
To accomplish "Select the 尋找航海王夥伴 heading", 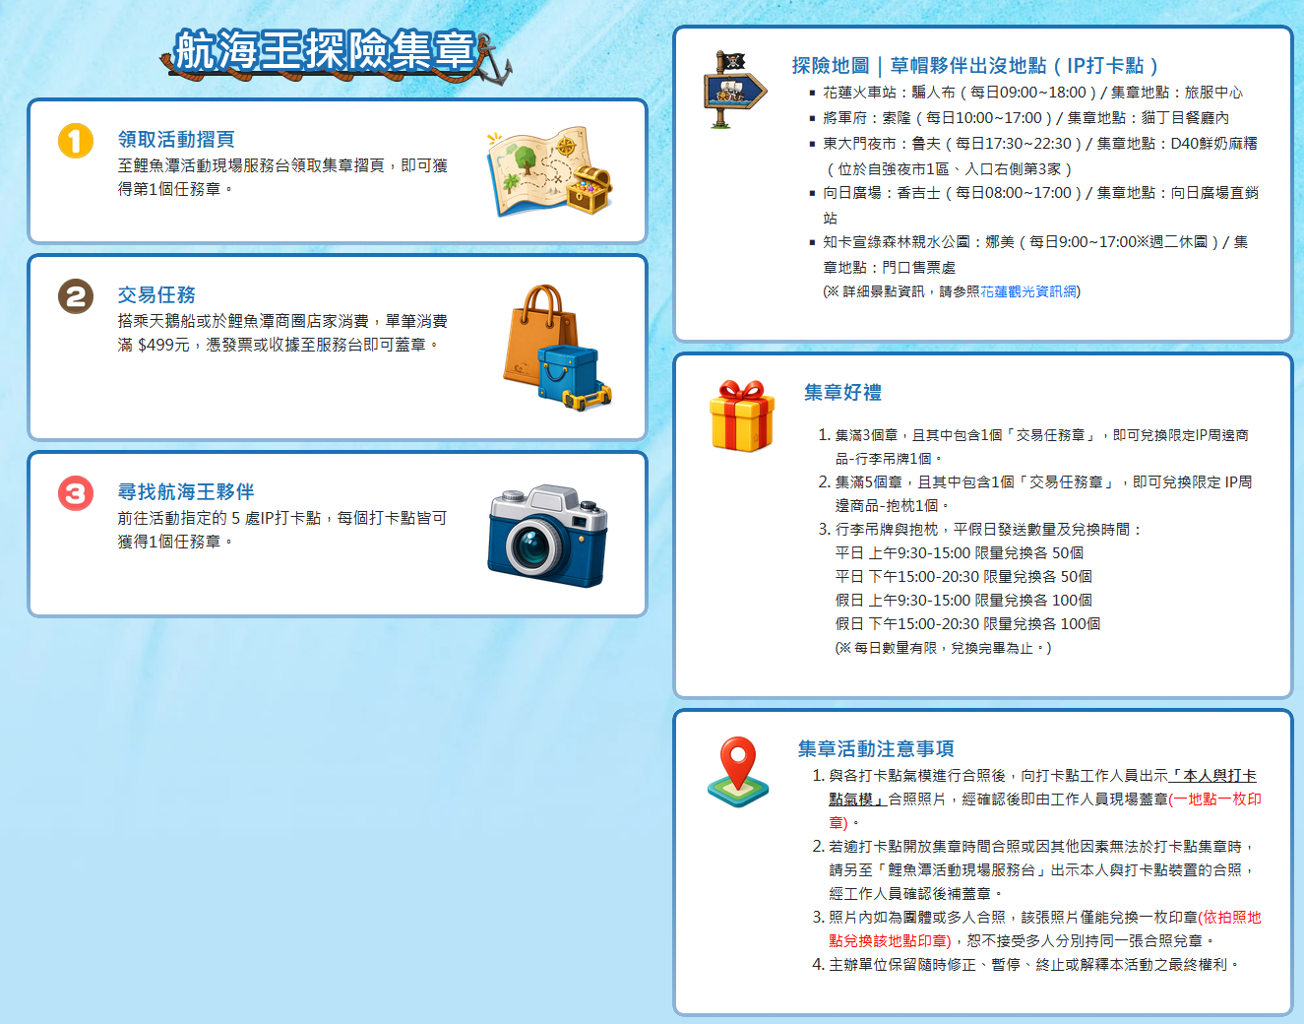I will click(x=186, y=492).
